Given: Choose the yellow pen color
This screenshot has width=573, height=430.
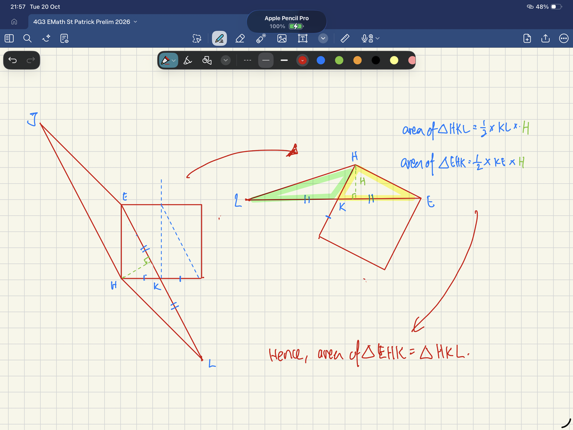Looking at the screenshot, I should [394, 60].
